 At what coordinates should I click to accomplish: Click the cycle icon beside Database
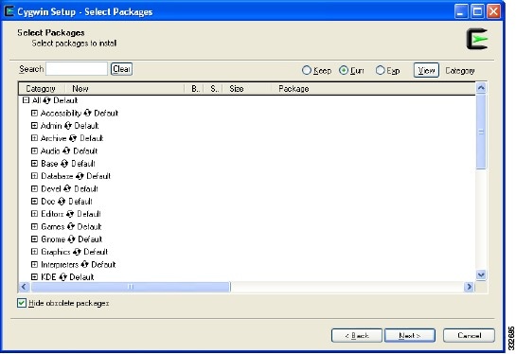80,176
